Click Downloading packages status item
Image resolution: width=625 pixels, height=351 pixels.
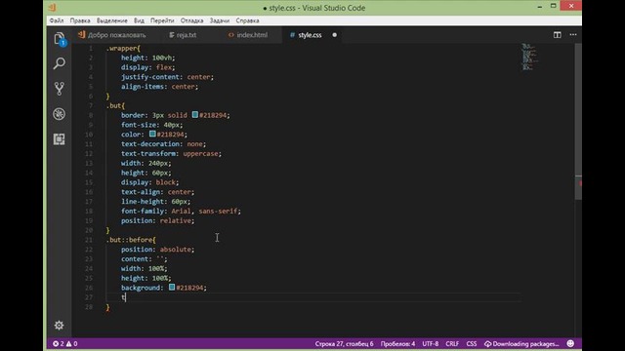point(521,344)
